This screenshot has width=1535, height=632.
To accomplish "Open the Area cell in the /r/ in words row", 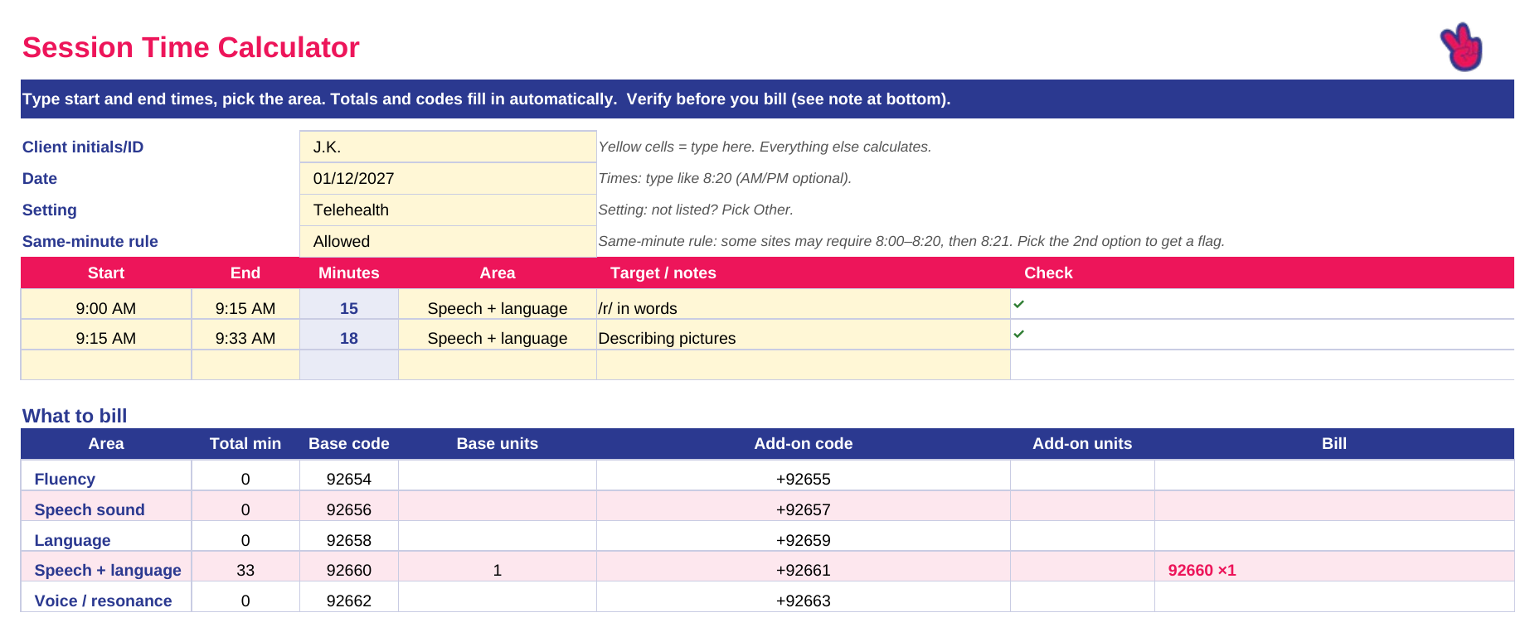I will point(498,304).
